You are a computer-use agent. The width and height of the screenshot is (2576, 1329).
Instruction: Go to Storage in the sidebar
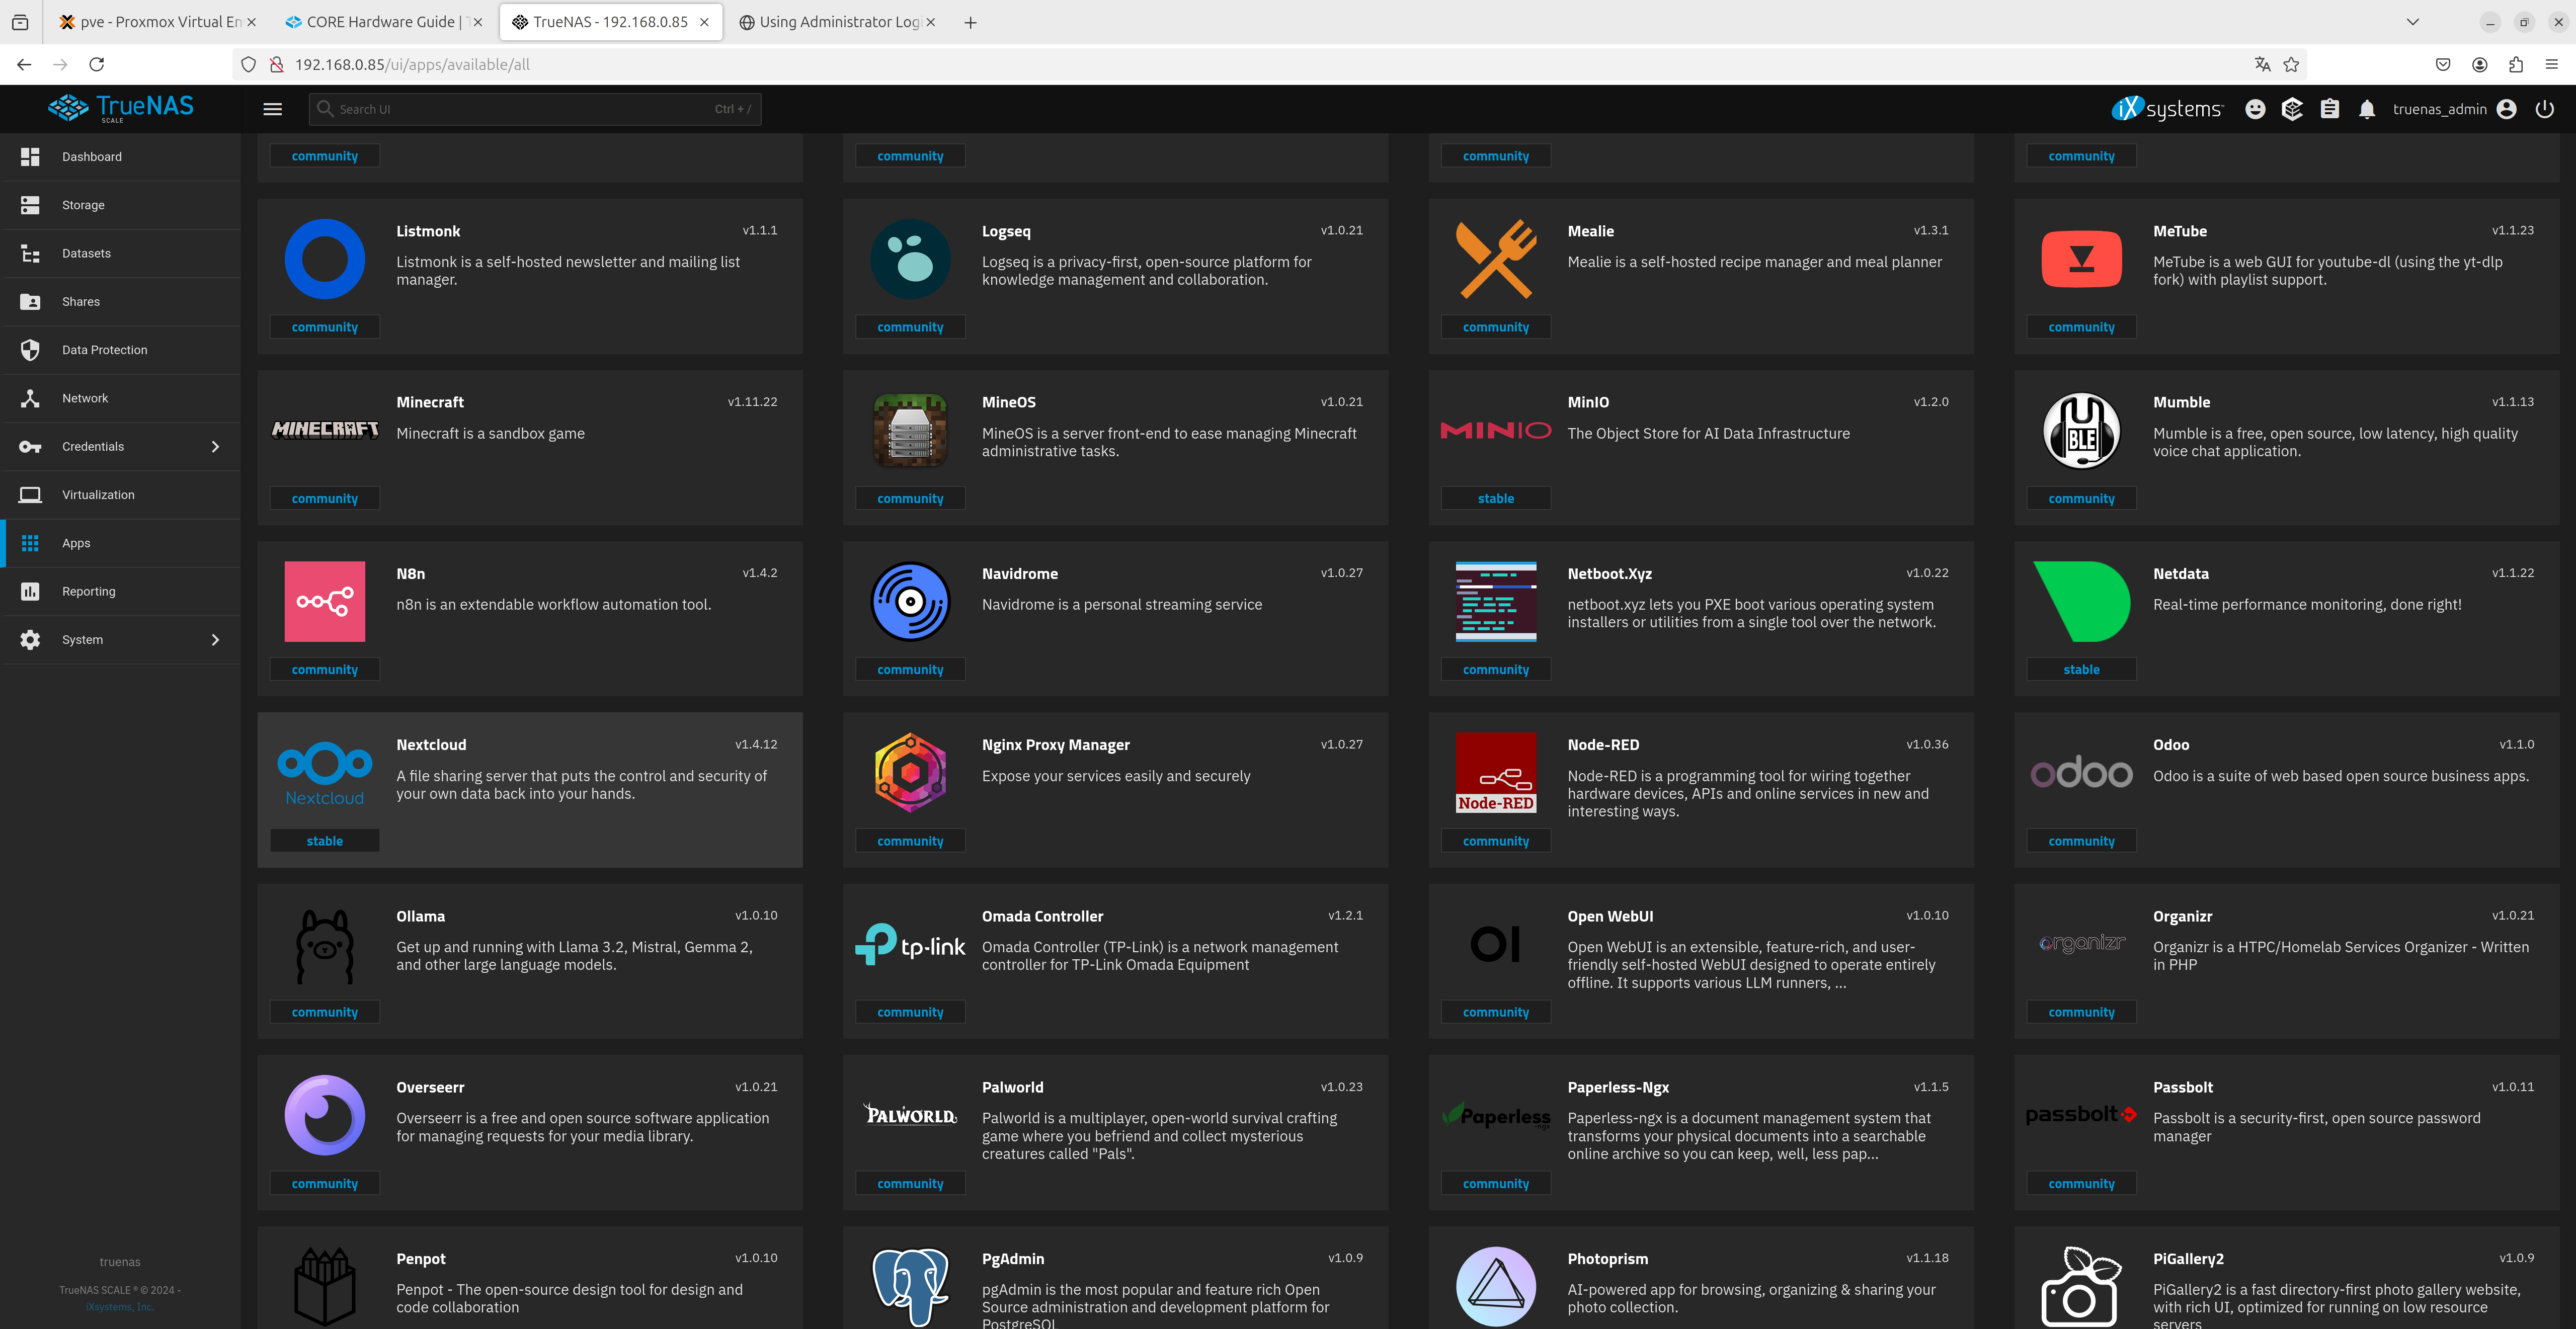pos(83,205)
